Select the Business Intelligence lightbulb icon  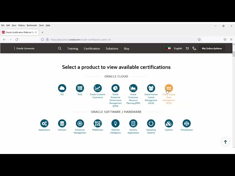pyautogui.click(x=115, y=124)
